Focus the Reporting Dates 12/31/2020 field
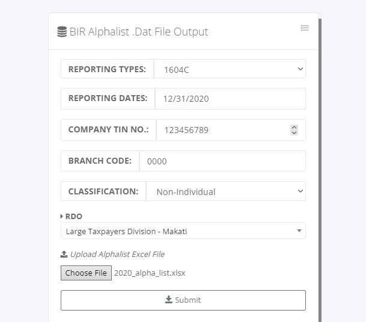Image resolution: width=366 pixels, height=322 pixels. (230, 99)
